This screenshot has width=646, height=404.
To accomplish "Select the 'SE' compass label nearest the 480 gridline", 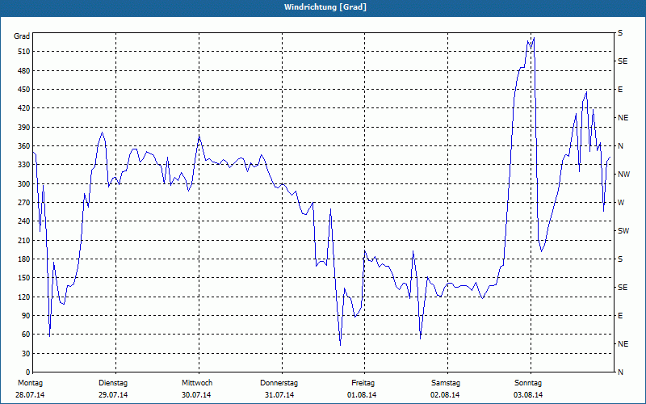I will tap(623, 61).
